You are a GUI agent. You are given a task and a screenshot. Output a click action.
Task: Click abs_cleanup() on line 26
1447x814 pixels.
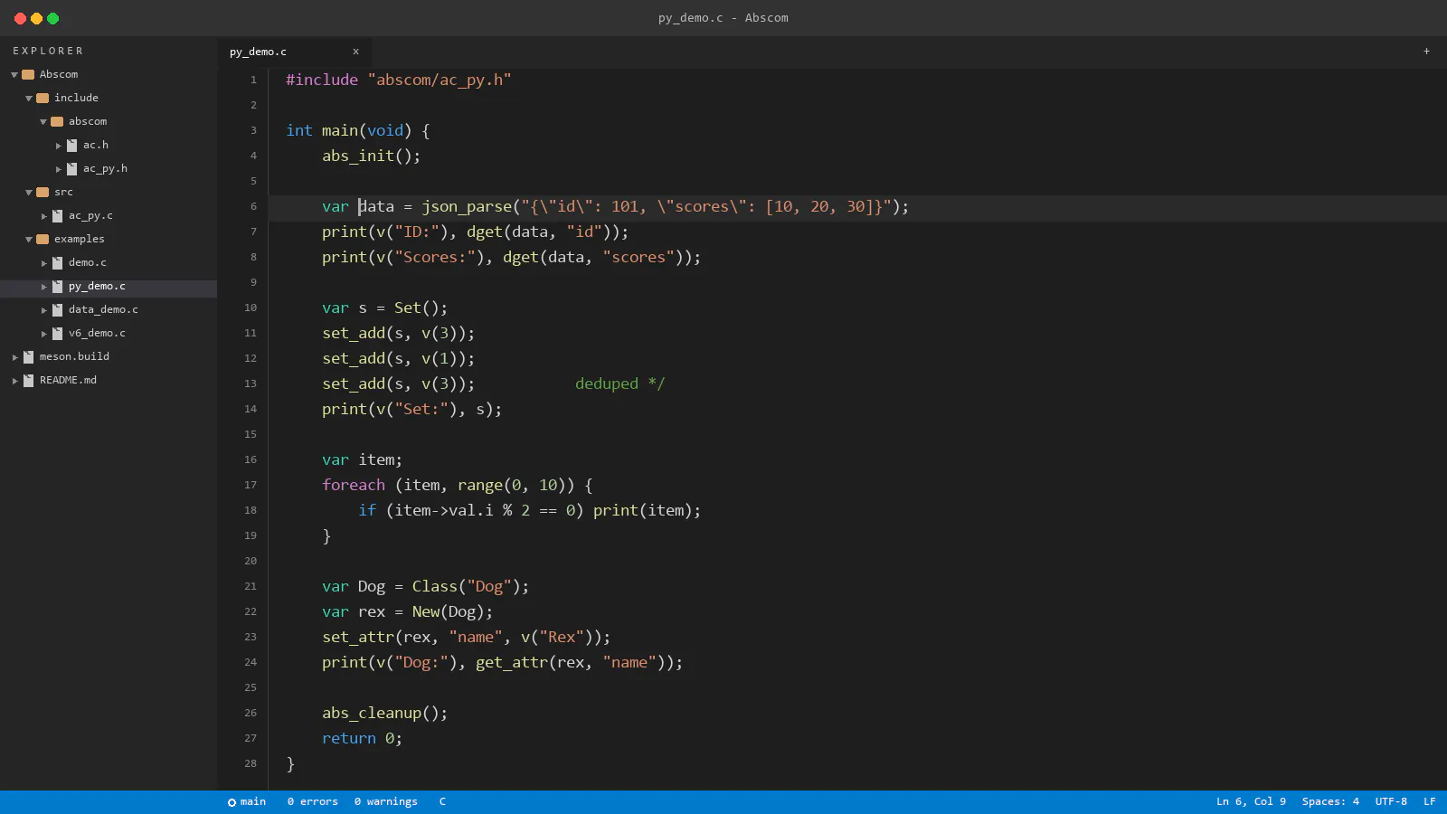[x=381, y=713]
